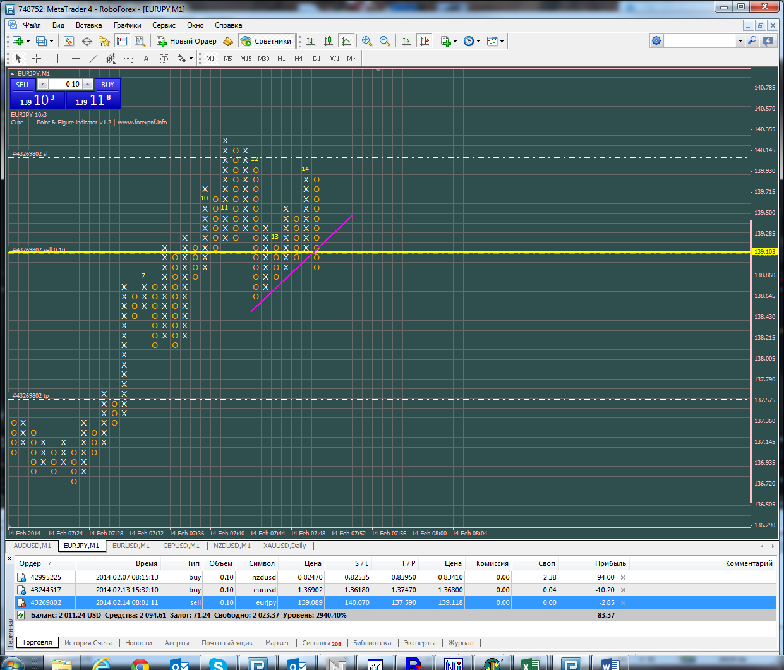Open the Файл menu
This screenshot has height=670, width=784.
click(x=32, y=25)
